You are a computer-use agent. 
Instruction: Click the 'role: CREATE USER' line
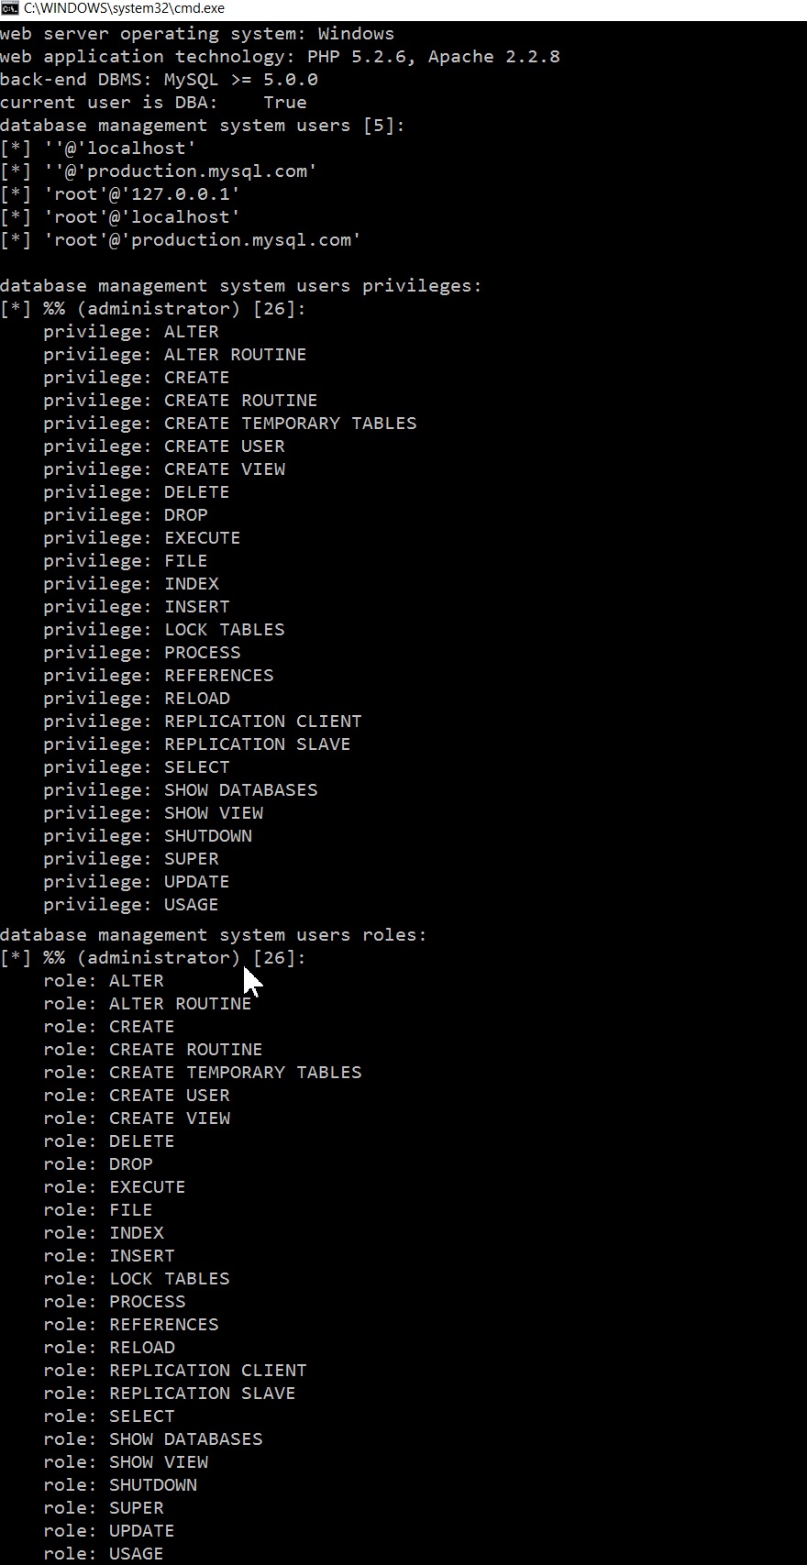coord(136,1096)
